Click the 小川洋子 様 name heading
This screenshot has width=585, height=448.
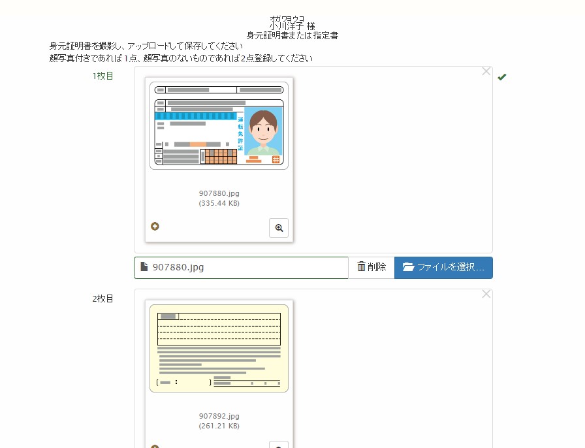click(x=292, y=27)
